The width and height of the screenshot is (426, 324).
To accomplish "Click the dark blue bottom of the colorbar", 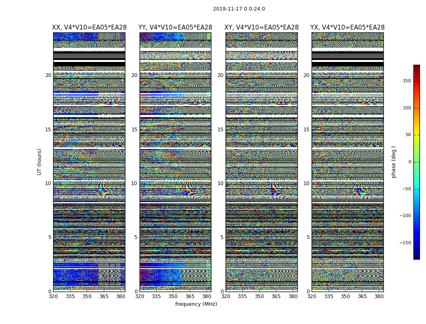I will tap(416, 256).
